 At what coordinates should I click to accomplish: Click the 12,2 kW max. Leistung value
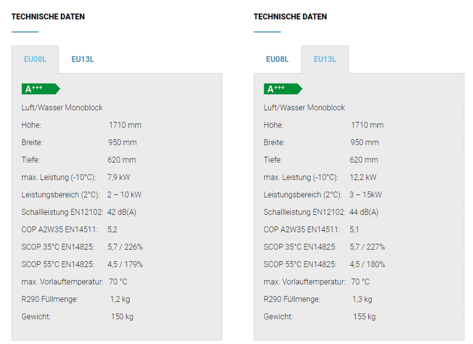(x=363, y=177)
